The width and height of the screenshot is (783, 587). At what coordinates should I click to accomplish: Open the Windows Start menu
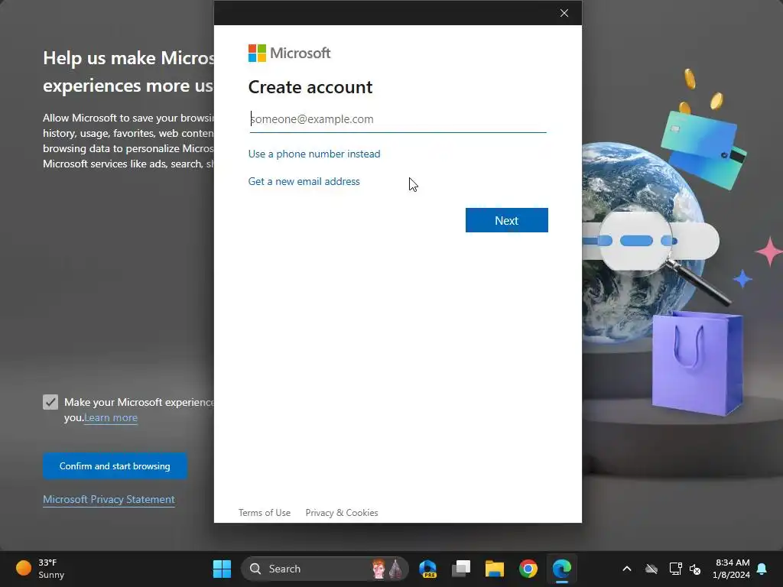222,569
